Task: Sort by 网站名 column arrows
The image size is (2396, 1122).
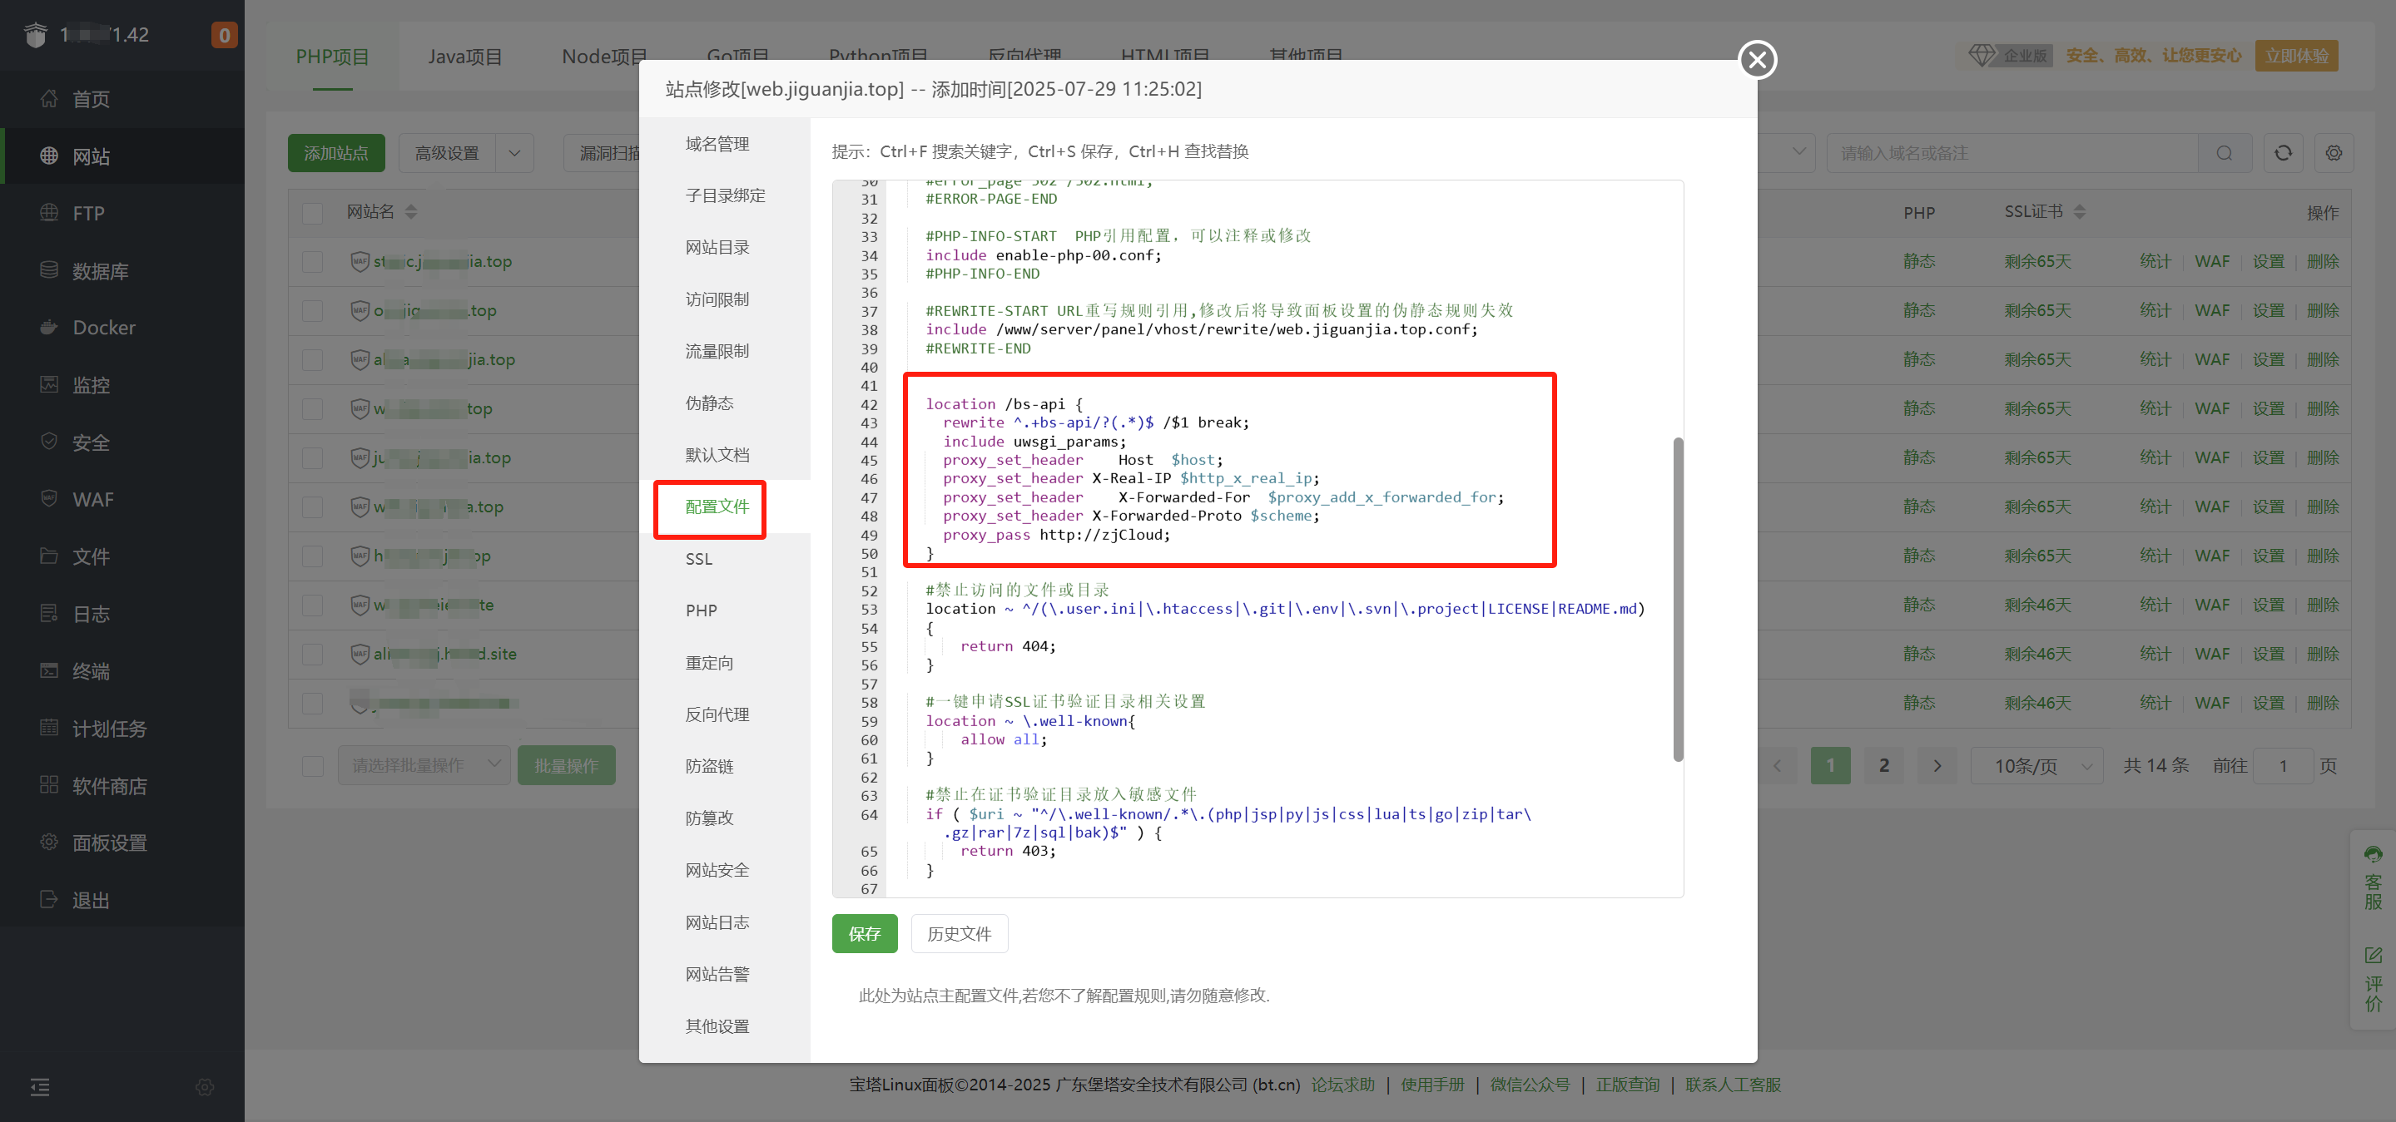Action: pyautogui.click(x=411, y=212)
